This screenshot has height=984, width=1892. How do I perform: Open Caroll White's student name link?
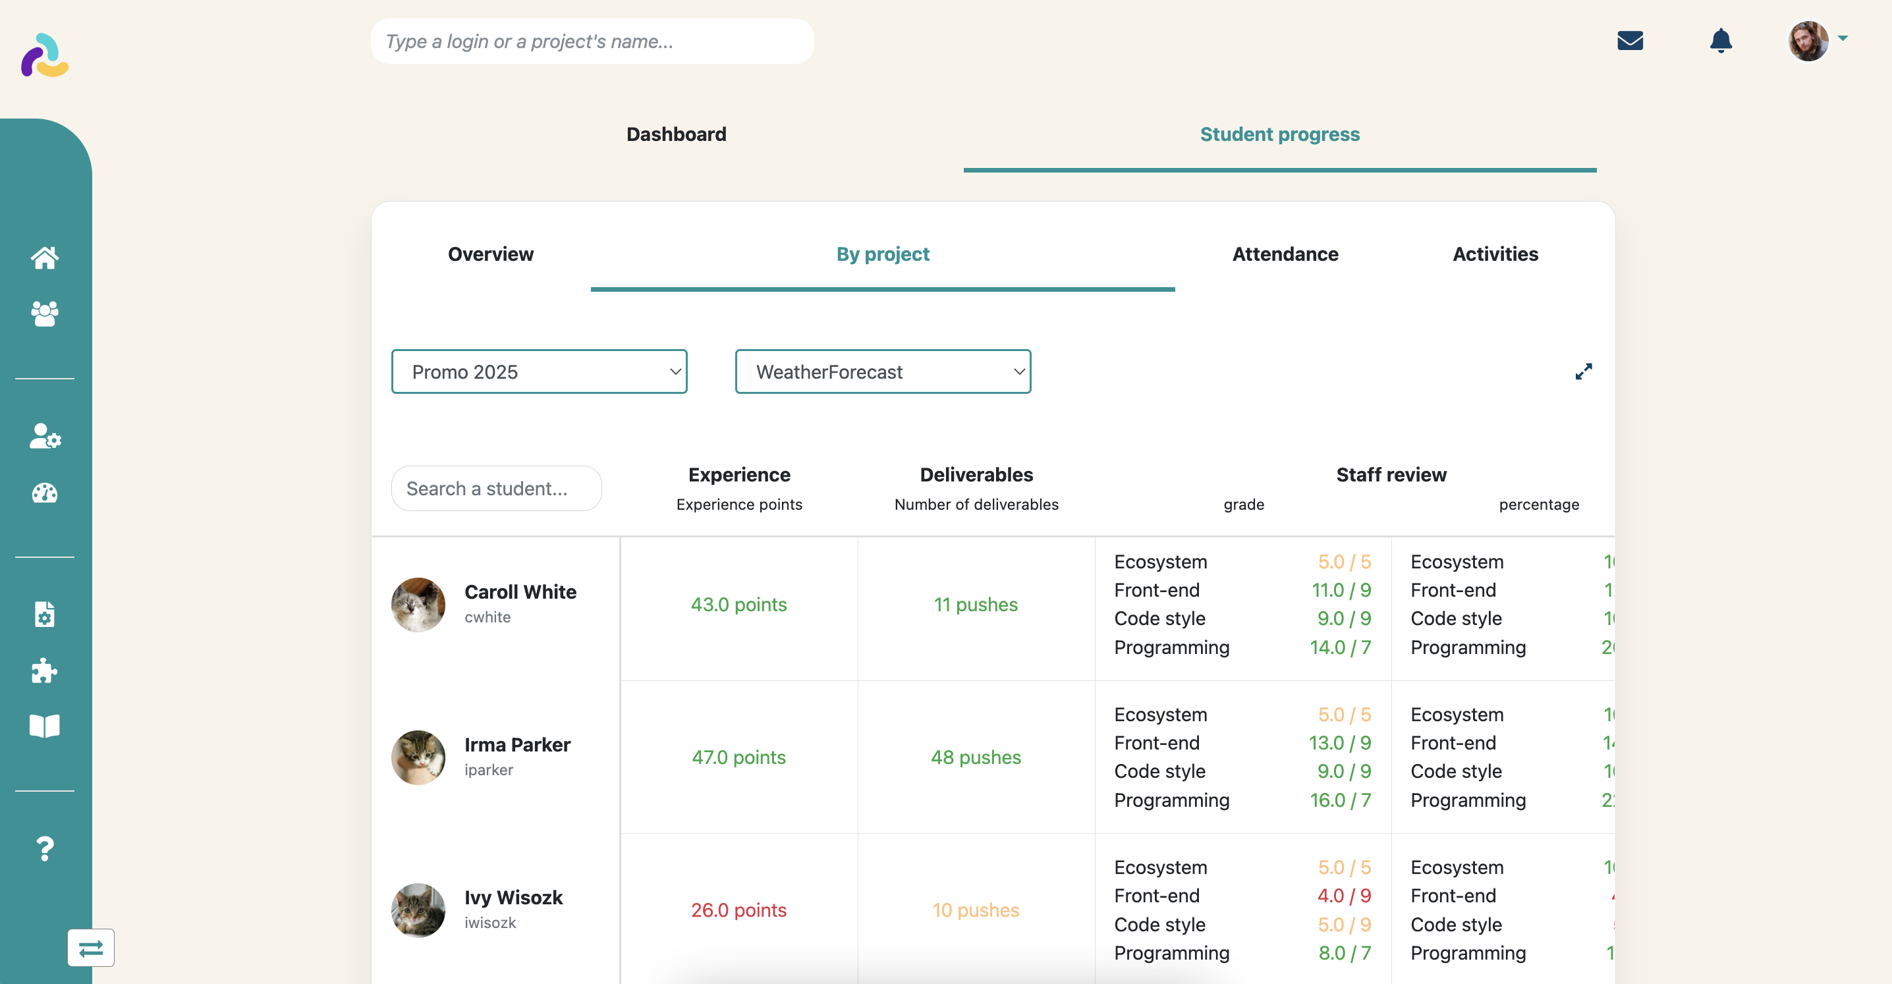click(520, 592)
